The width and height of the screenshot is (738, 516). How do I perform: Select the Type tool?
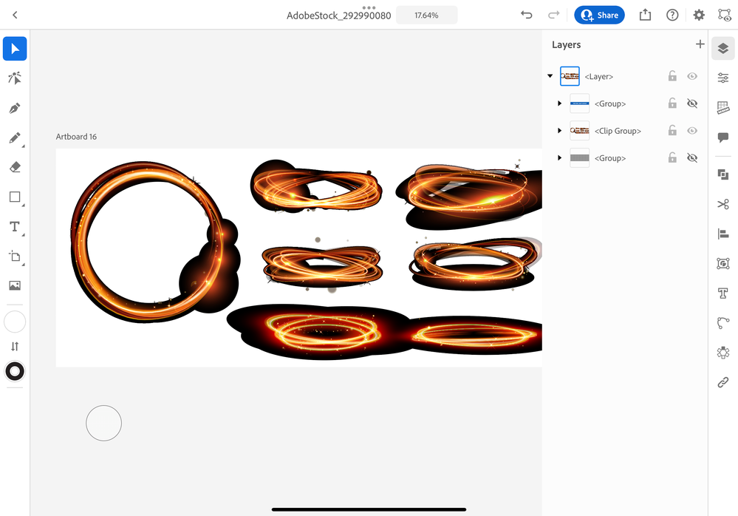pos(15,226)
